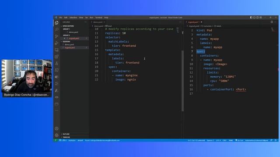Click the Go Live button in status bar
The height and width of the screenshot is (157, 280).
click(x=239, y=140)
